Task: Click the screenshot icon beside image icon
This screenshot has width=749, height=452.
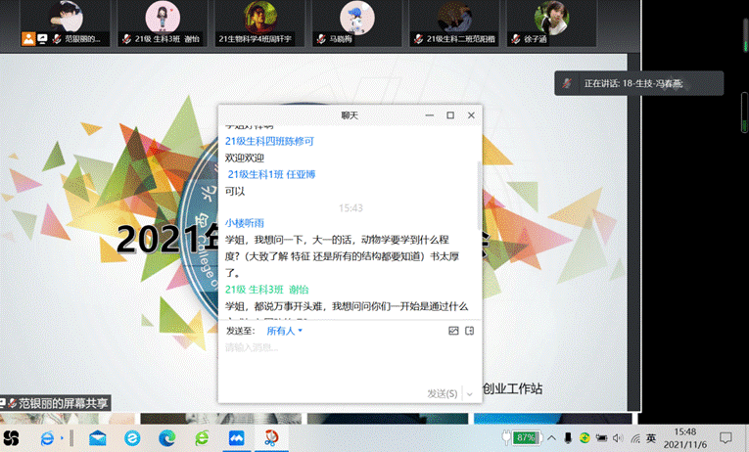Action: 470,331
